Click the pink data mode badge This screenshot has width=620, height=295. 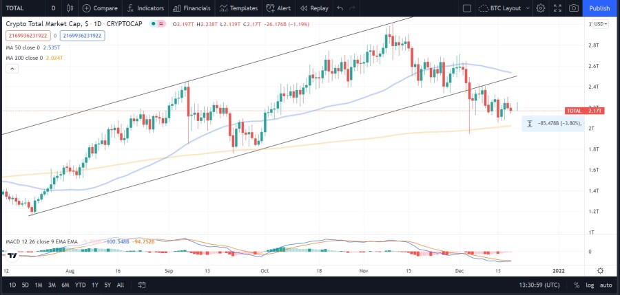point(161,24)
